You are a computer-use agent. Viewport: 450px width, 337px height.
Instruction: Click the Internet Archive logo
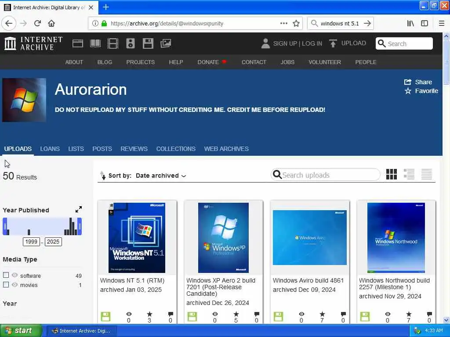(x=33, y=43)
